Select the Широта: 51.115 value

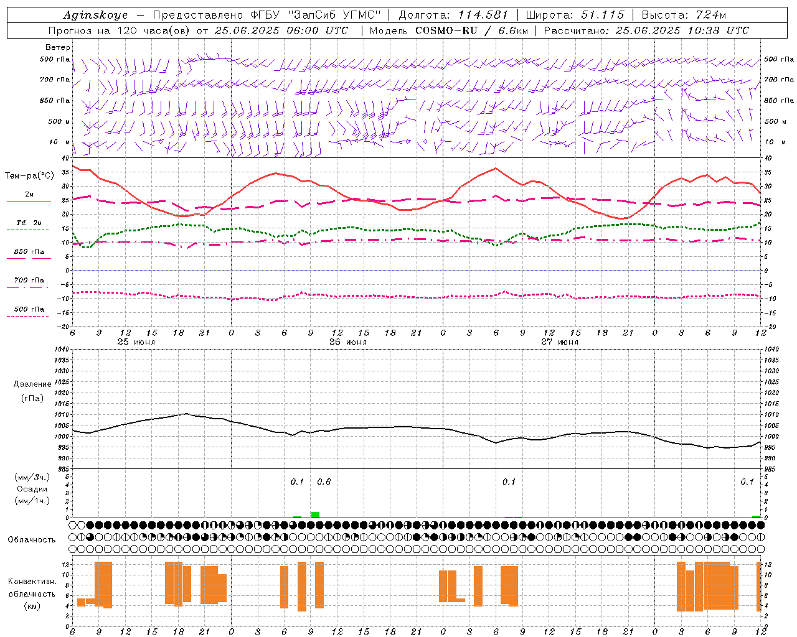pyautogui.click(x=575, y=15)
